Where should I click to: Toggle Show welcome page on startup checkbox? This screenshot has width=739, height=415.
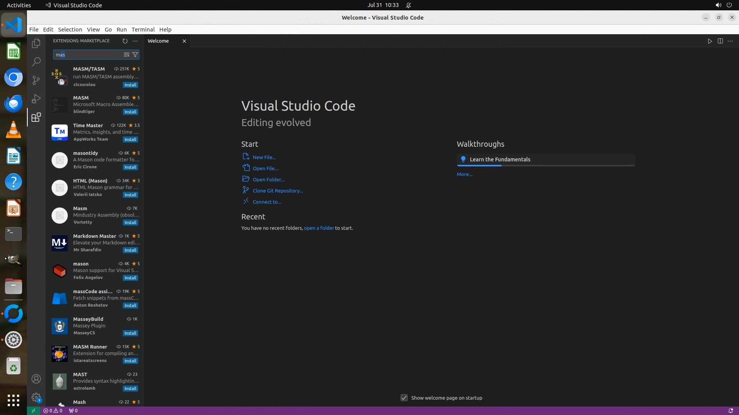404,398
